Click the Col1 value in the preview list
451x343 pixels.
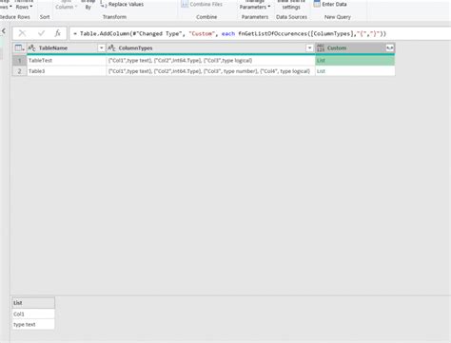33,314
